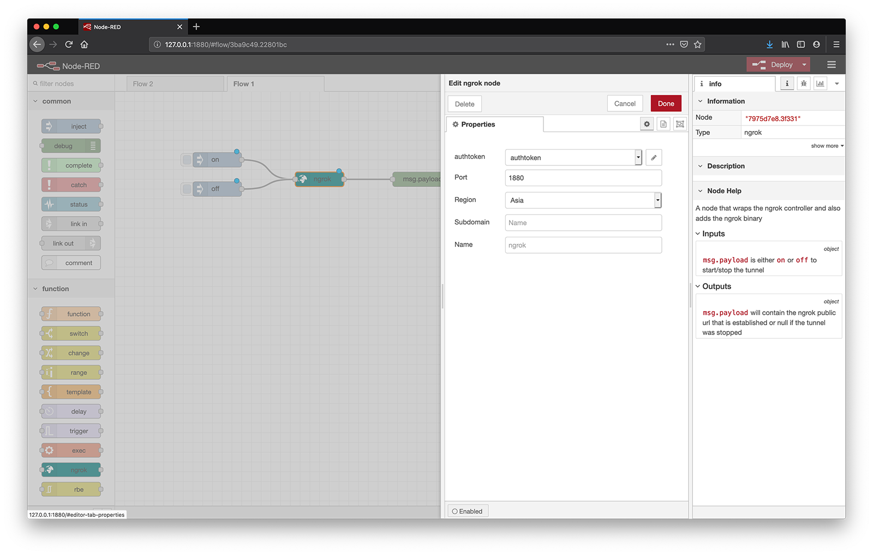
Task: Switch to the Flow 2 tab
Action: [175, 83]
